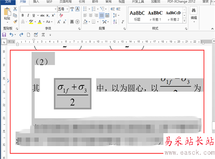Toggle Italic formatting

(28, 15)
